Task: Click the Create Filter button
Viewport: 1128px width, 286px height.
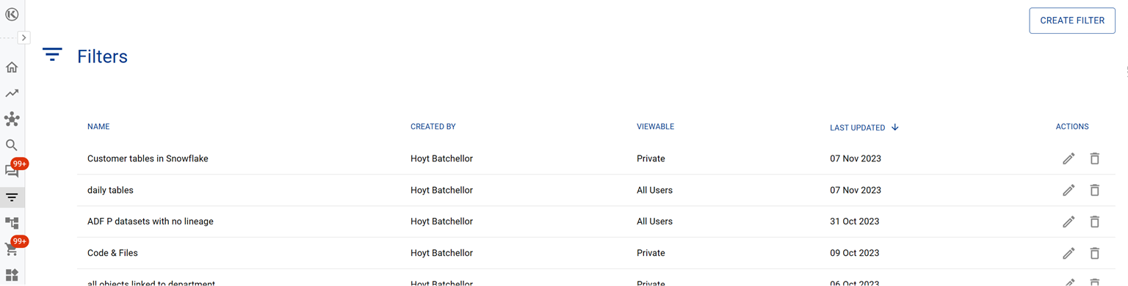Action: tap(1072, 21)
